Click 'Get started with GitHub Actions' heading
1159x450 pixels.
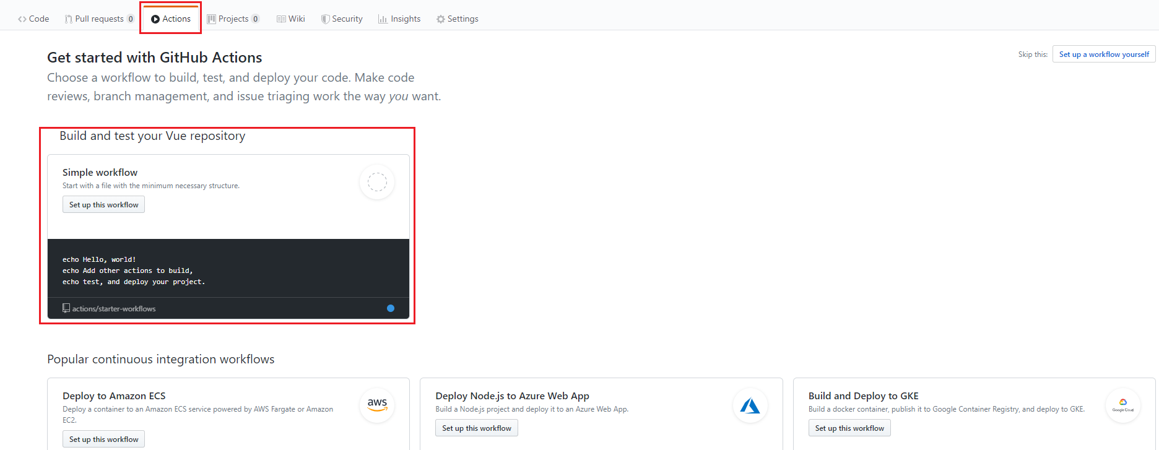pyautogui.click(x=155, y=58)
